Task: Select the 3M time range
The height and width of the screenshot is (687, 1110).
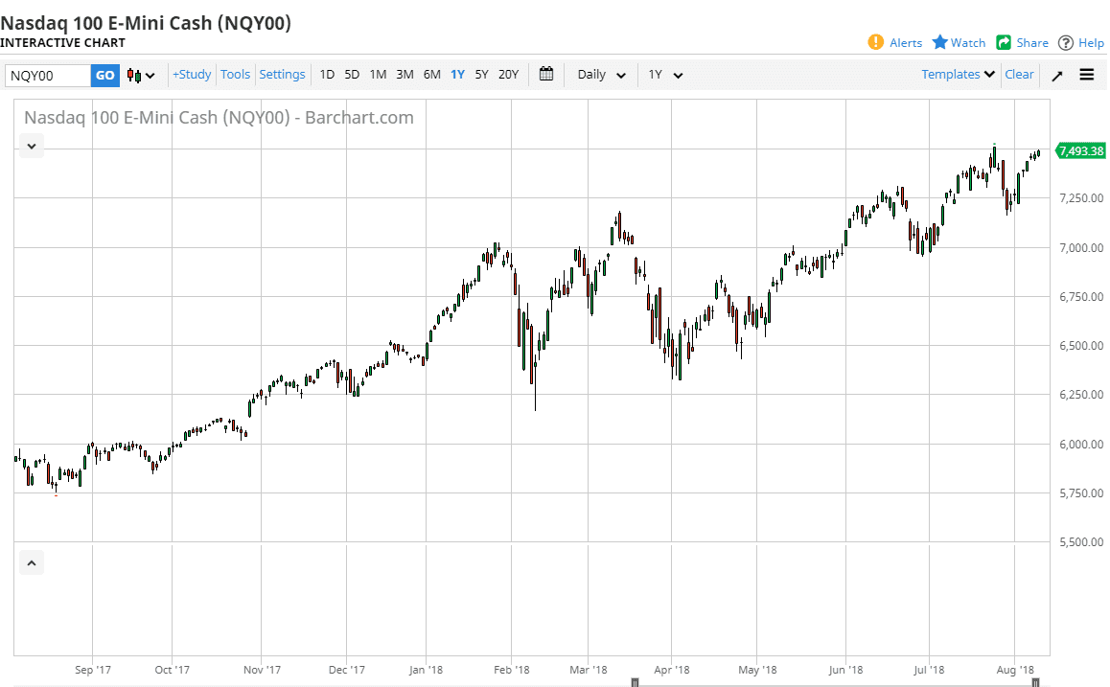Action: click(405, 75)
